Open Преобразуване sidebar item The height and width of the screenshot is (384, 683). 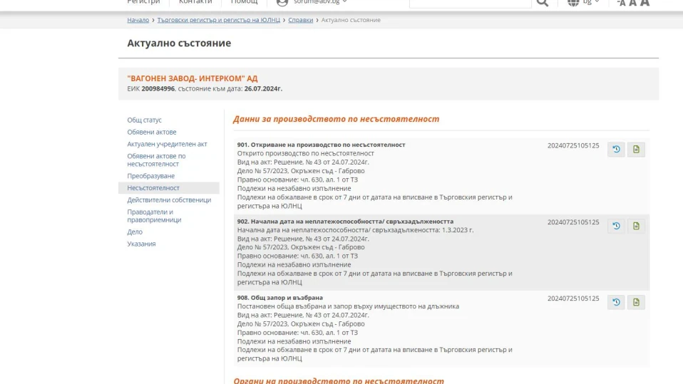150,176
